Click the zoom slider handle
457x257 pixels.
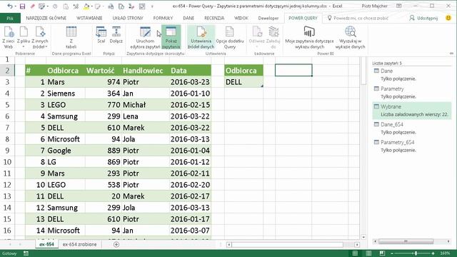pos(416,253)
